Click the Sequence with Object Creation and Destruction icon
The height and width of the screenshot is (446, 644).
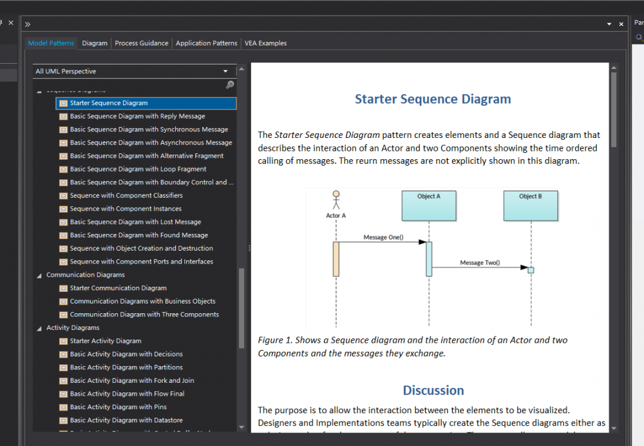tap(63, 248)
